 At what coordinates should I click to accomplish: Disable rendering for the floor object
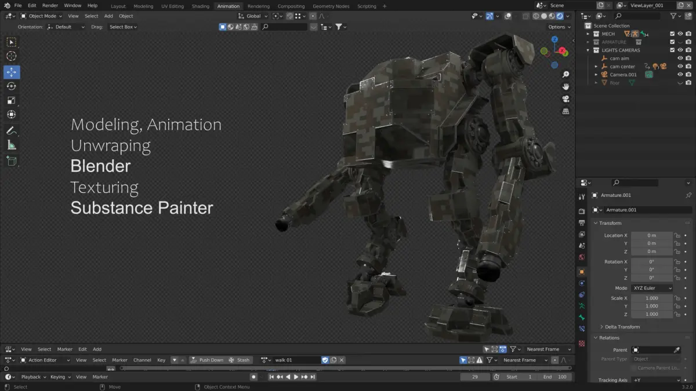(688, 82)
